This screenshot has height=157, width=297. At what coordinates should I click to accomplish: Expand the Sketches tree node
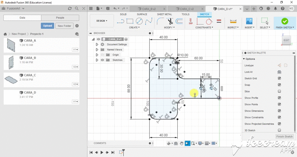97,60
